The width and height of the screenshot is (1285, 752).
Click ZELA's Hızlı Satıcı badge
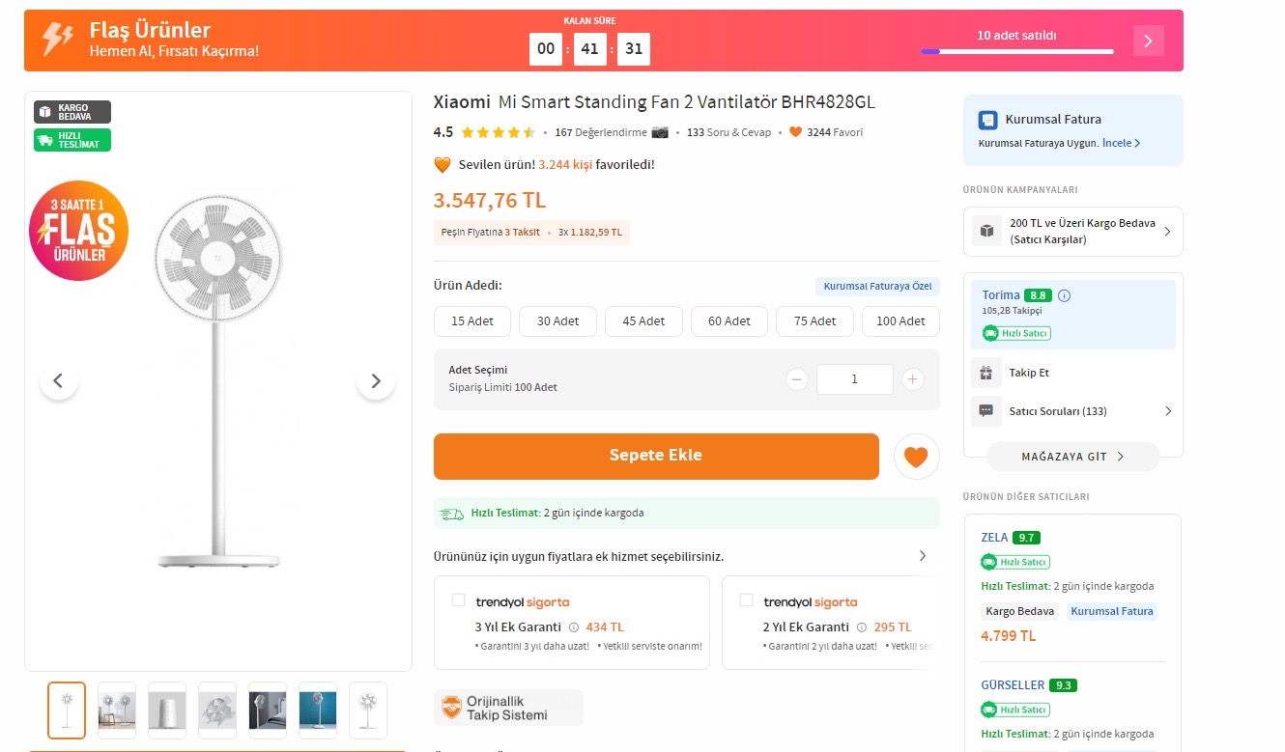pyautogui.click(x=1015, y=562)
